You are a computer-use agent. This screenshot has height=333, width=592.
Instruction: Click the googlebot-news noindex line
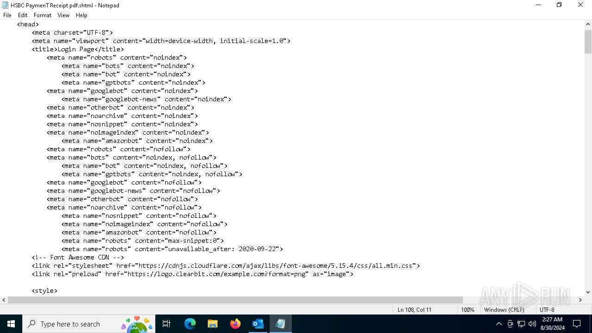(147, 99)
